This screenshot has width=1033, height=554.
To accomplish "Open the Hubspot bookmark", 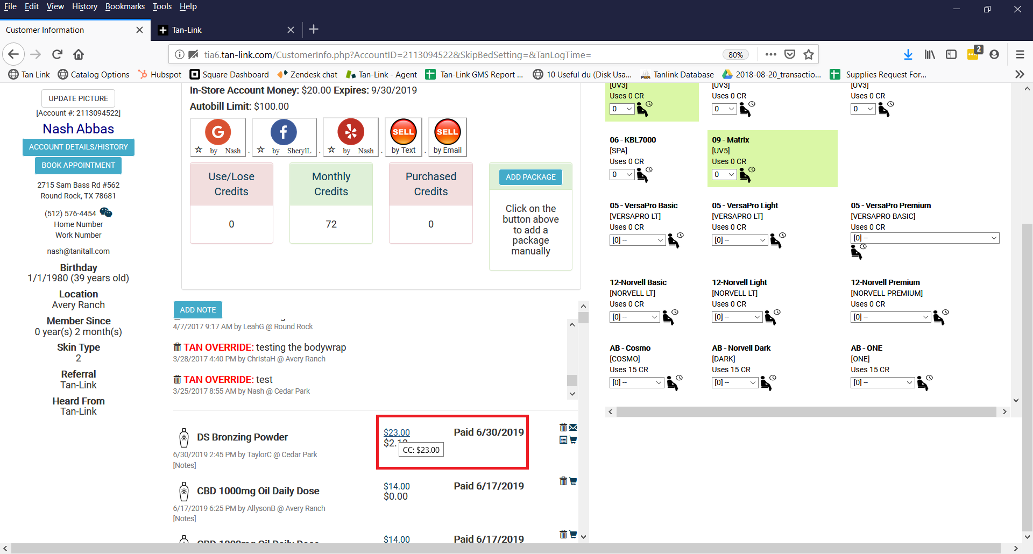I will [x=160, y=74].
